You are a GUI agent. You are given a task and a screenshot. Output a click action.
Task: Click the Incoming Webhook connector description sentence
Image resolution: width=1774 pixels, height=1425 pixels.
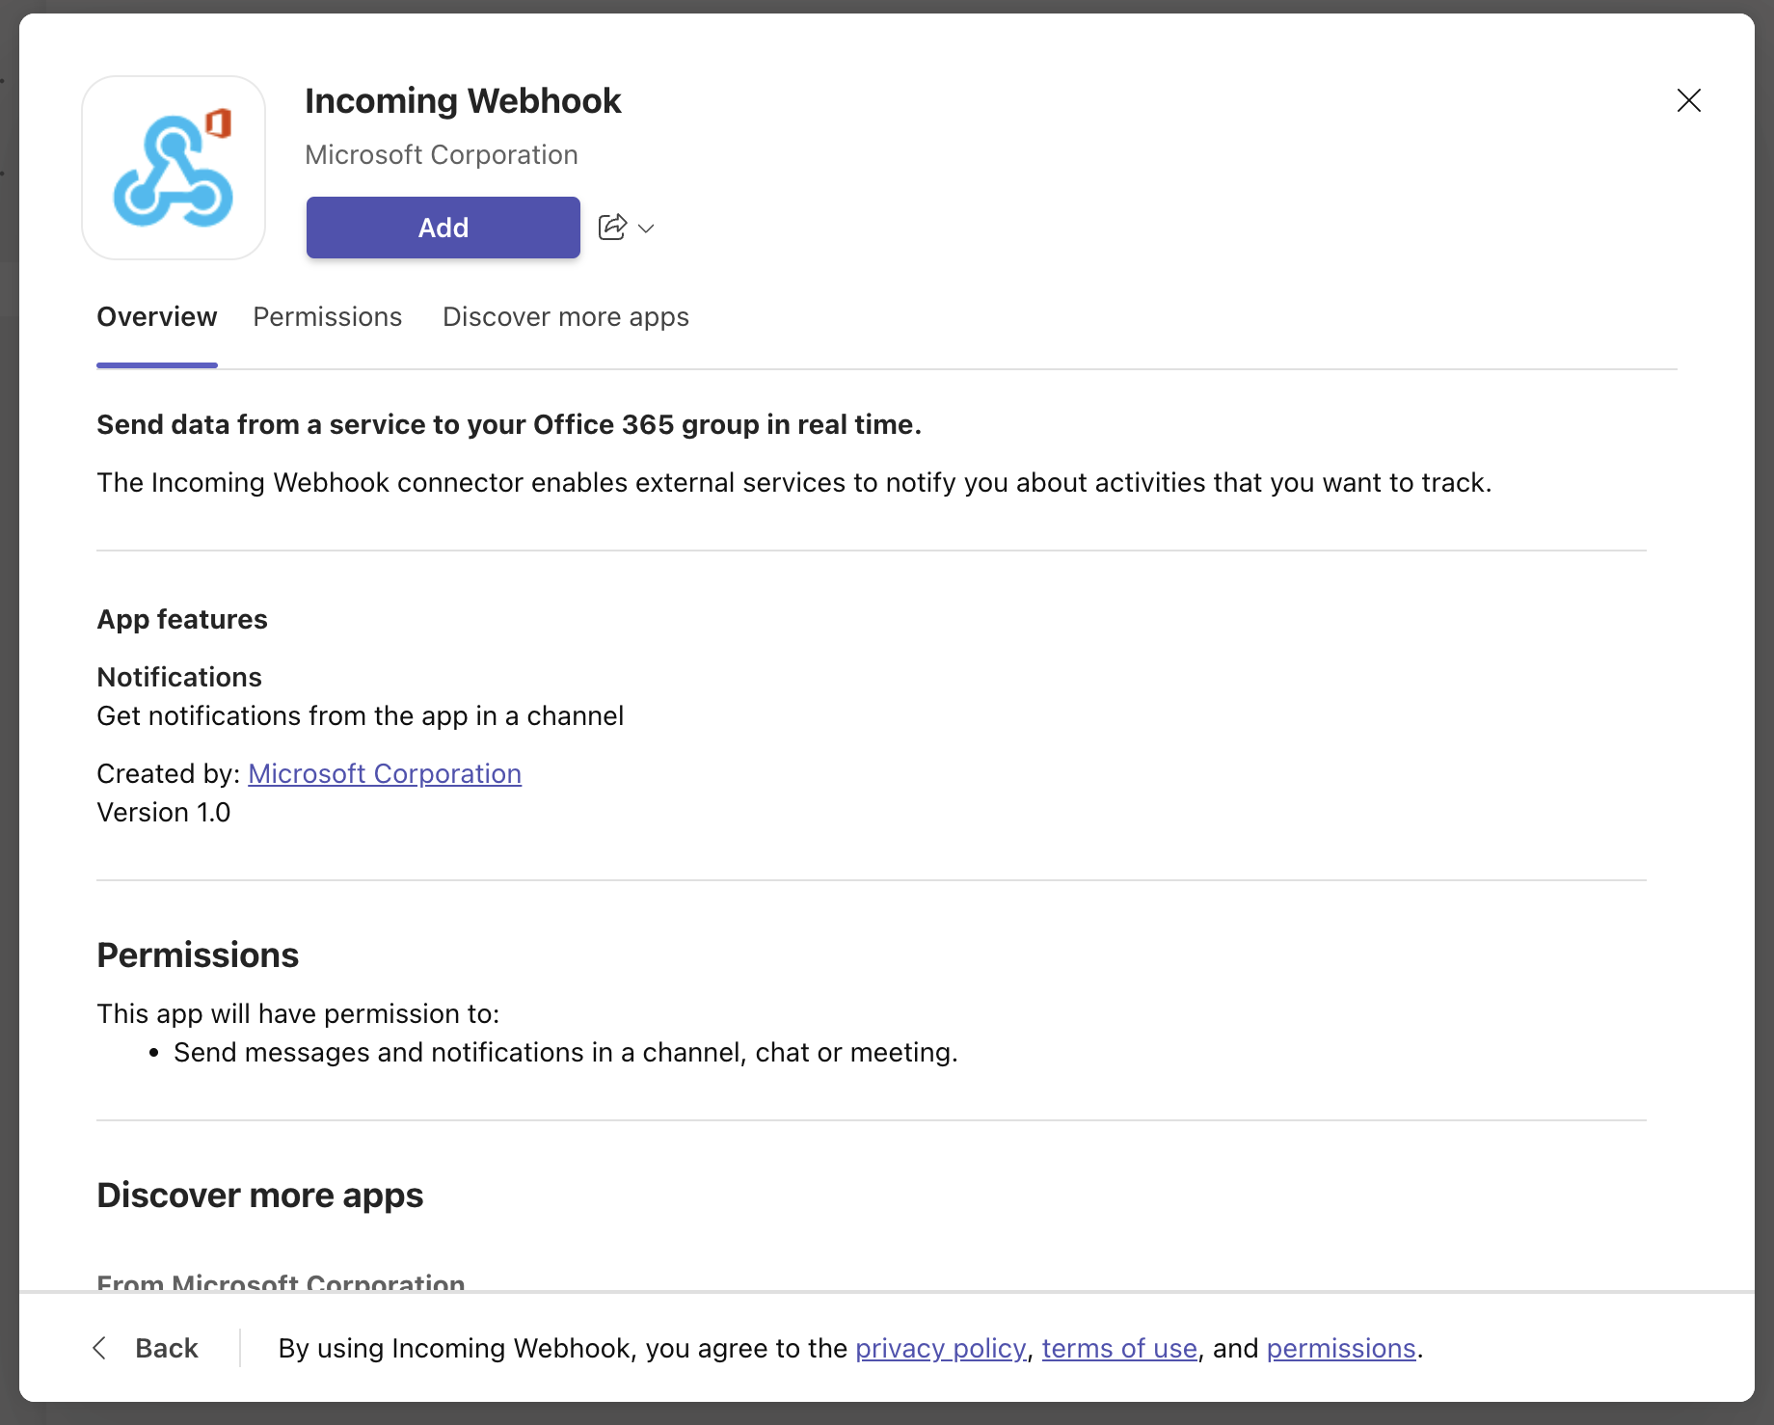coord(794,483)
